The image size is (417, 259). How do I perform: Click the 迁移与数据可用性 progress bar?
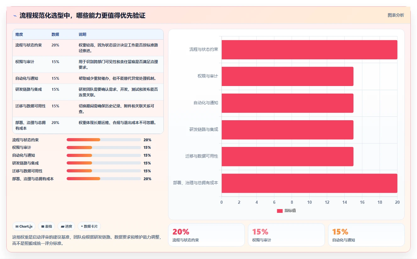(x=104, y=171)
